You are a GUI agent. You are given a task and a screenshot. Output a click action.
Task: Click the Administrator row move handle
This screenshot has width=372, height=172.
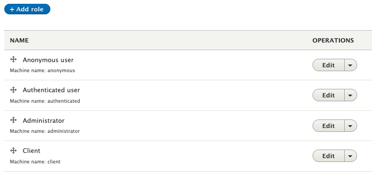13,120
